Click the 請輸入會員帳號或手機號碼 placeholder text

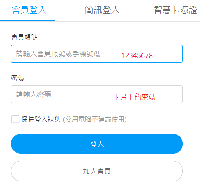pyautogui.click(x=58, y=54)
